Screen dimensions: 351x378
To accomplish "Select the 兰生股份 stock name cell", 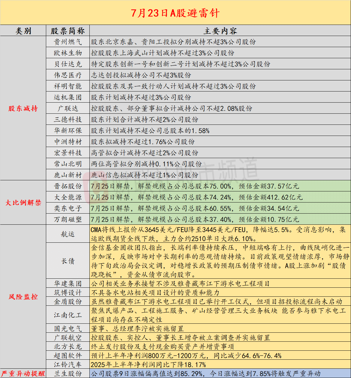I will pyautogui.click(x=68, y=373).
